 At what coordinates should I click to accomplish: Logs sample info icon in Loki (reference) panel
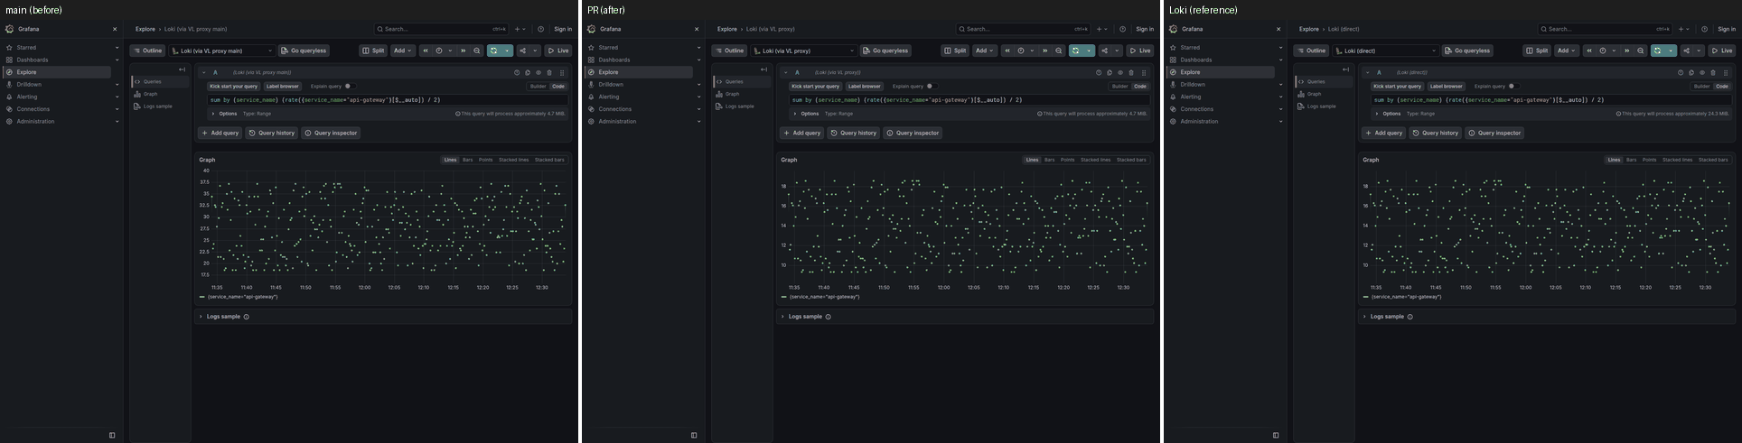1410,317
